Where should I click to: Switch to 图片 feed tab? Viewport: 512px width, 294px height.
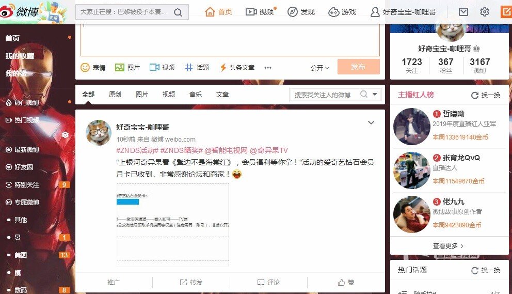click(x=142, y=94)
